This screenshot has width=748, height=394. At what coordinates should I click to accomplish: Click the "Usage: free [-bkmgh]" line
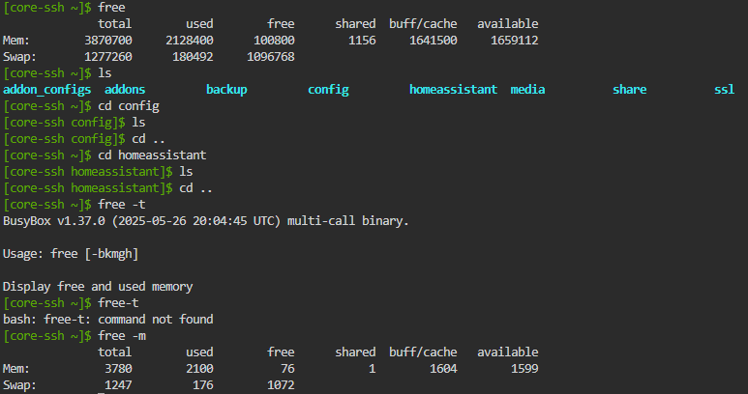point(70,253)
